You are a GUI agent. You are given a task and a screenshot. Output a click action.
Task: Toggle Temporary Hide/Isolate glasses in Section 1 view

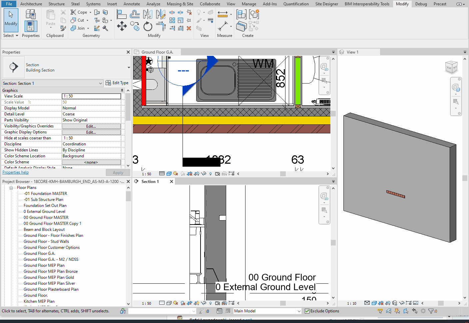(204, 303)
